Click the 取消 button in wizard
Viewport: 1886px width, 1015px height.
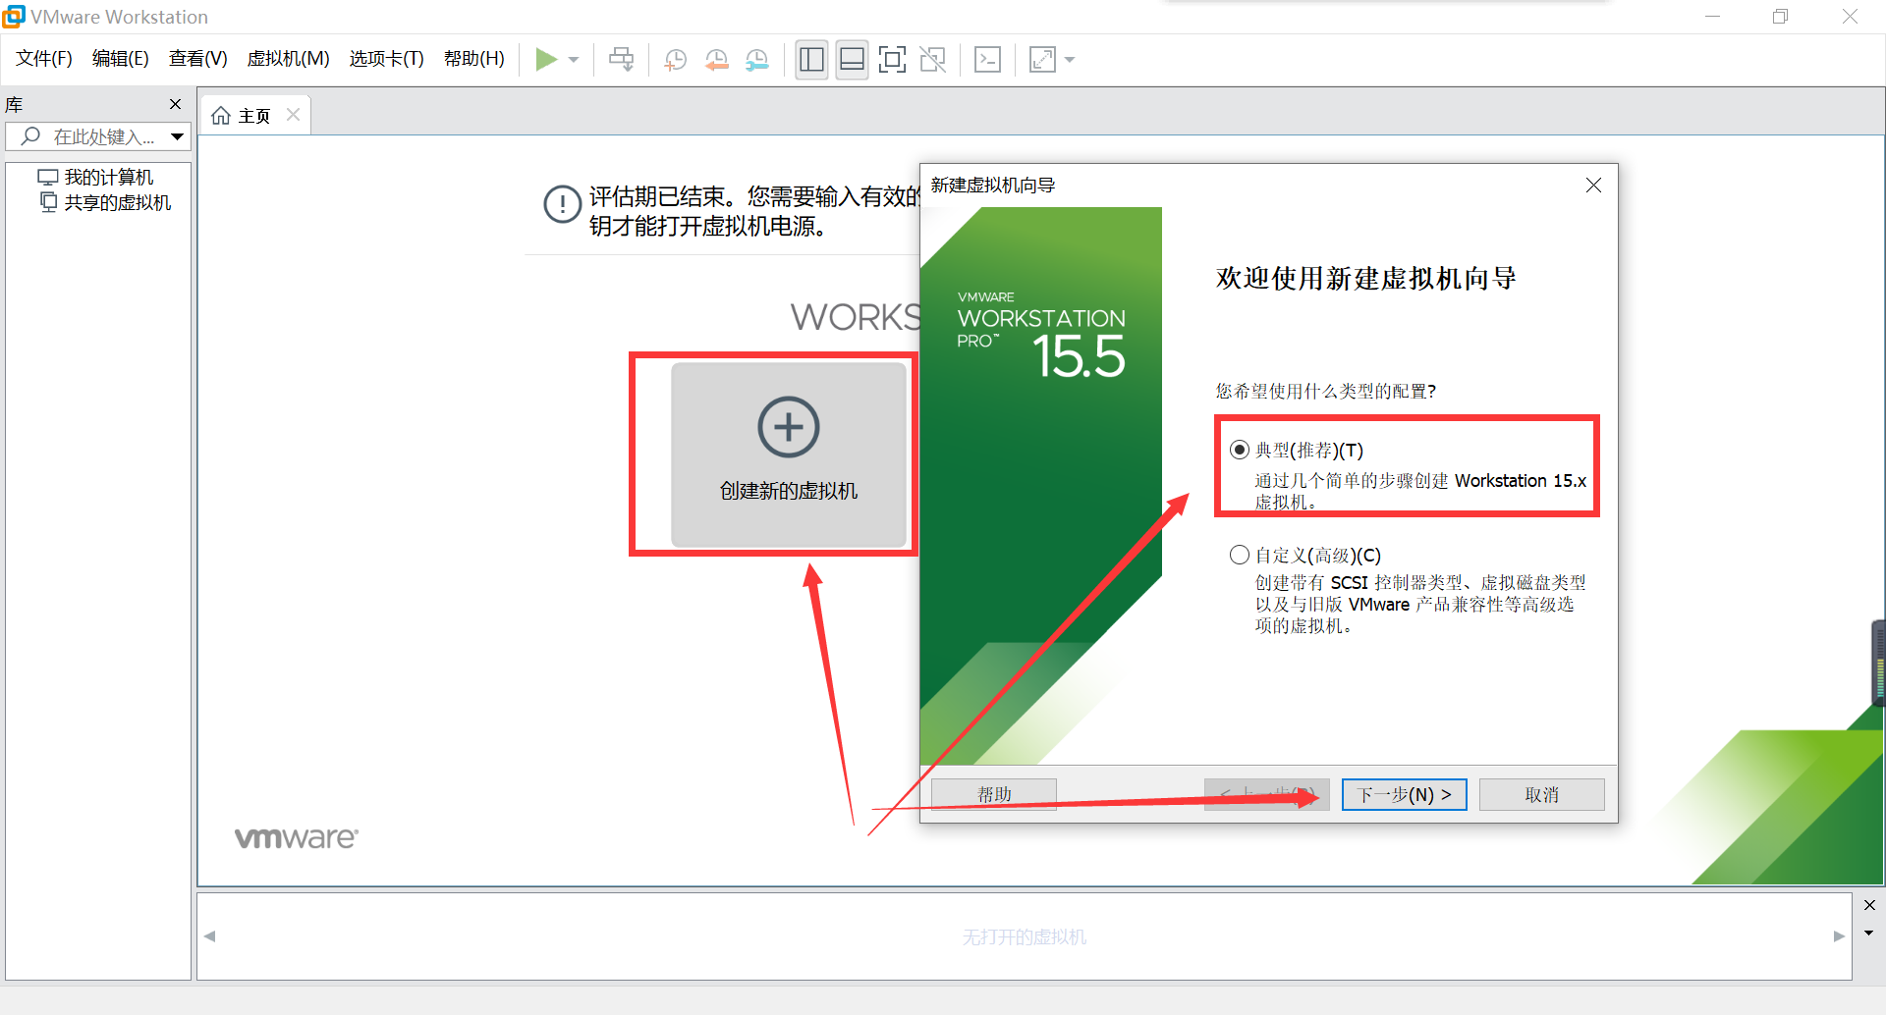click(1541, 794)
